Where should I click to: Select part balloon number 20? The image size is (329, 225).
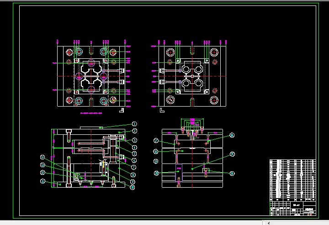tap(156, 173)
